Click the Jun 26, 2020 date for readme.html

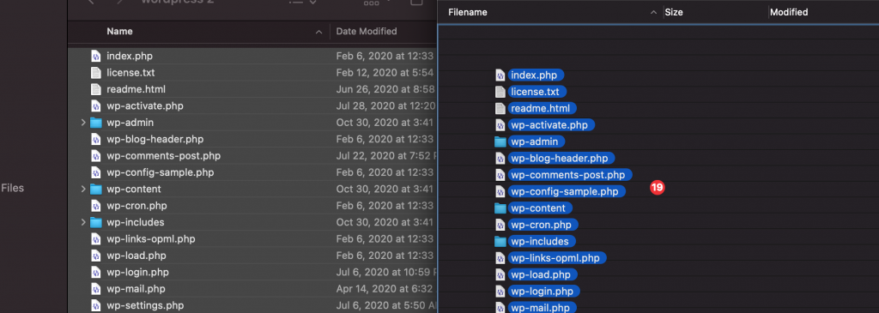[385, 89]
